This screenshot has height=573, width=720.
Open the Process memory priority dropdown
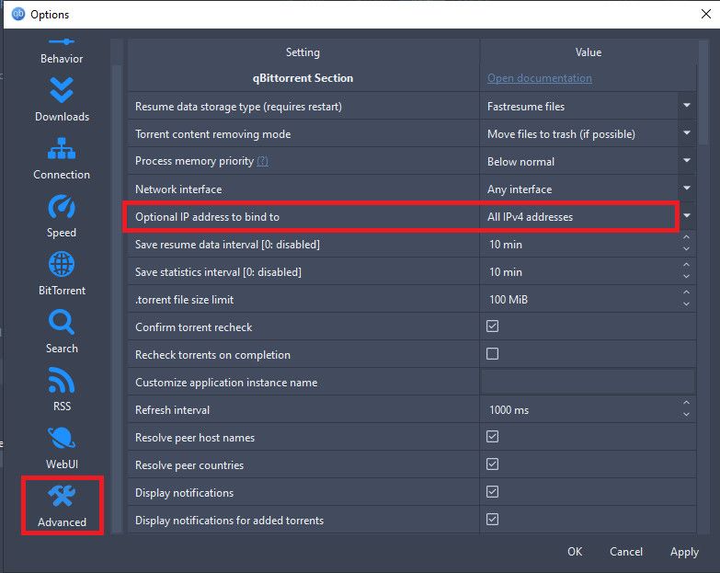[687, 161]
